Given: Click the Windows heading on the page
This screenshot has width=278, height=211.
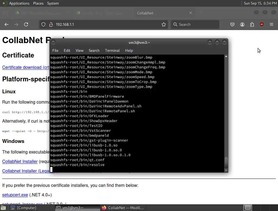Looking at the screenshot, I should coord(13,141).
